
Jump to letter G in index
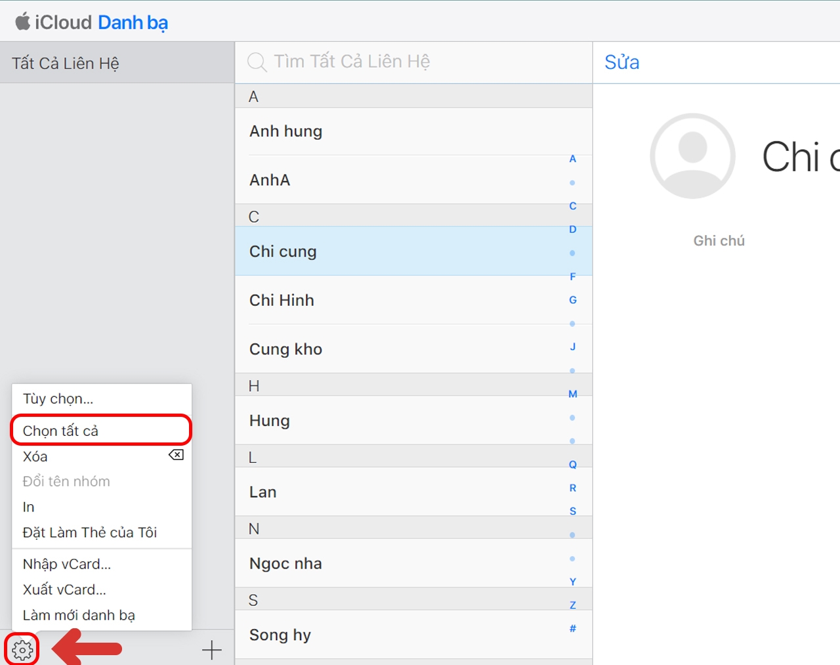(573, 300)
